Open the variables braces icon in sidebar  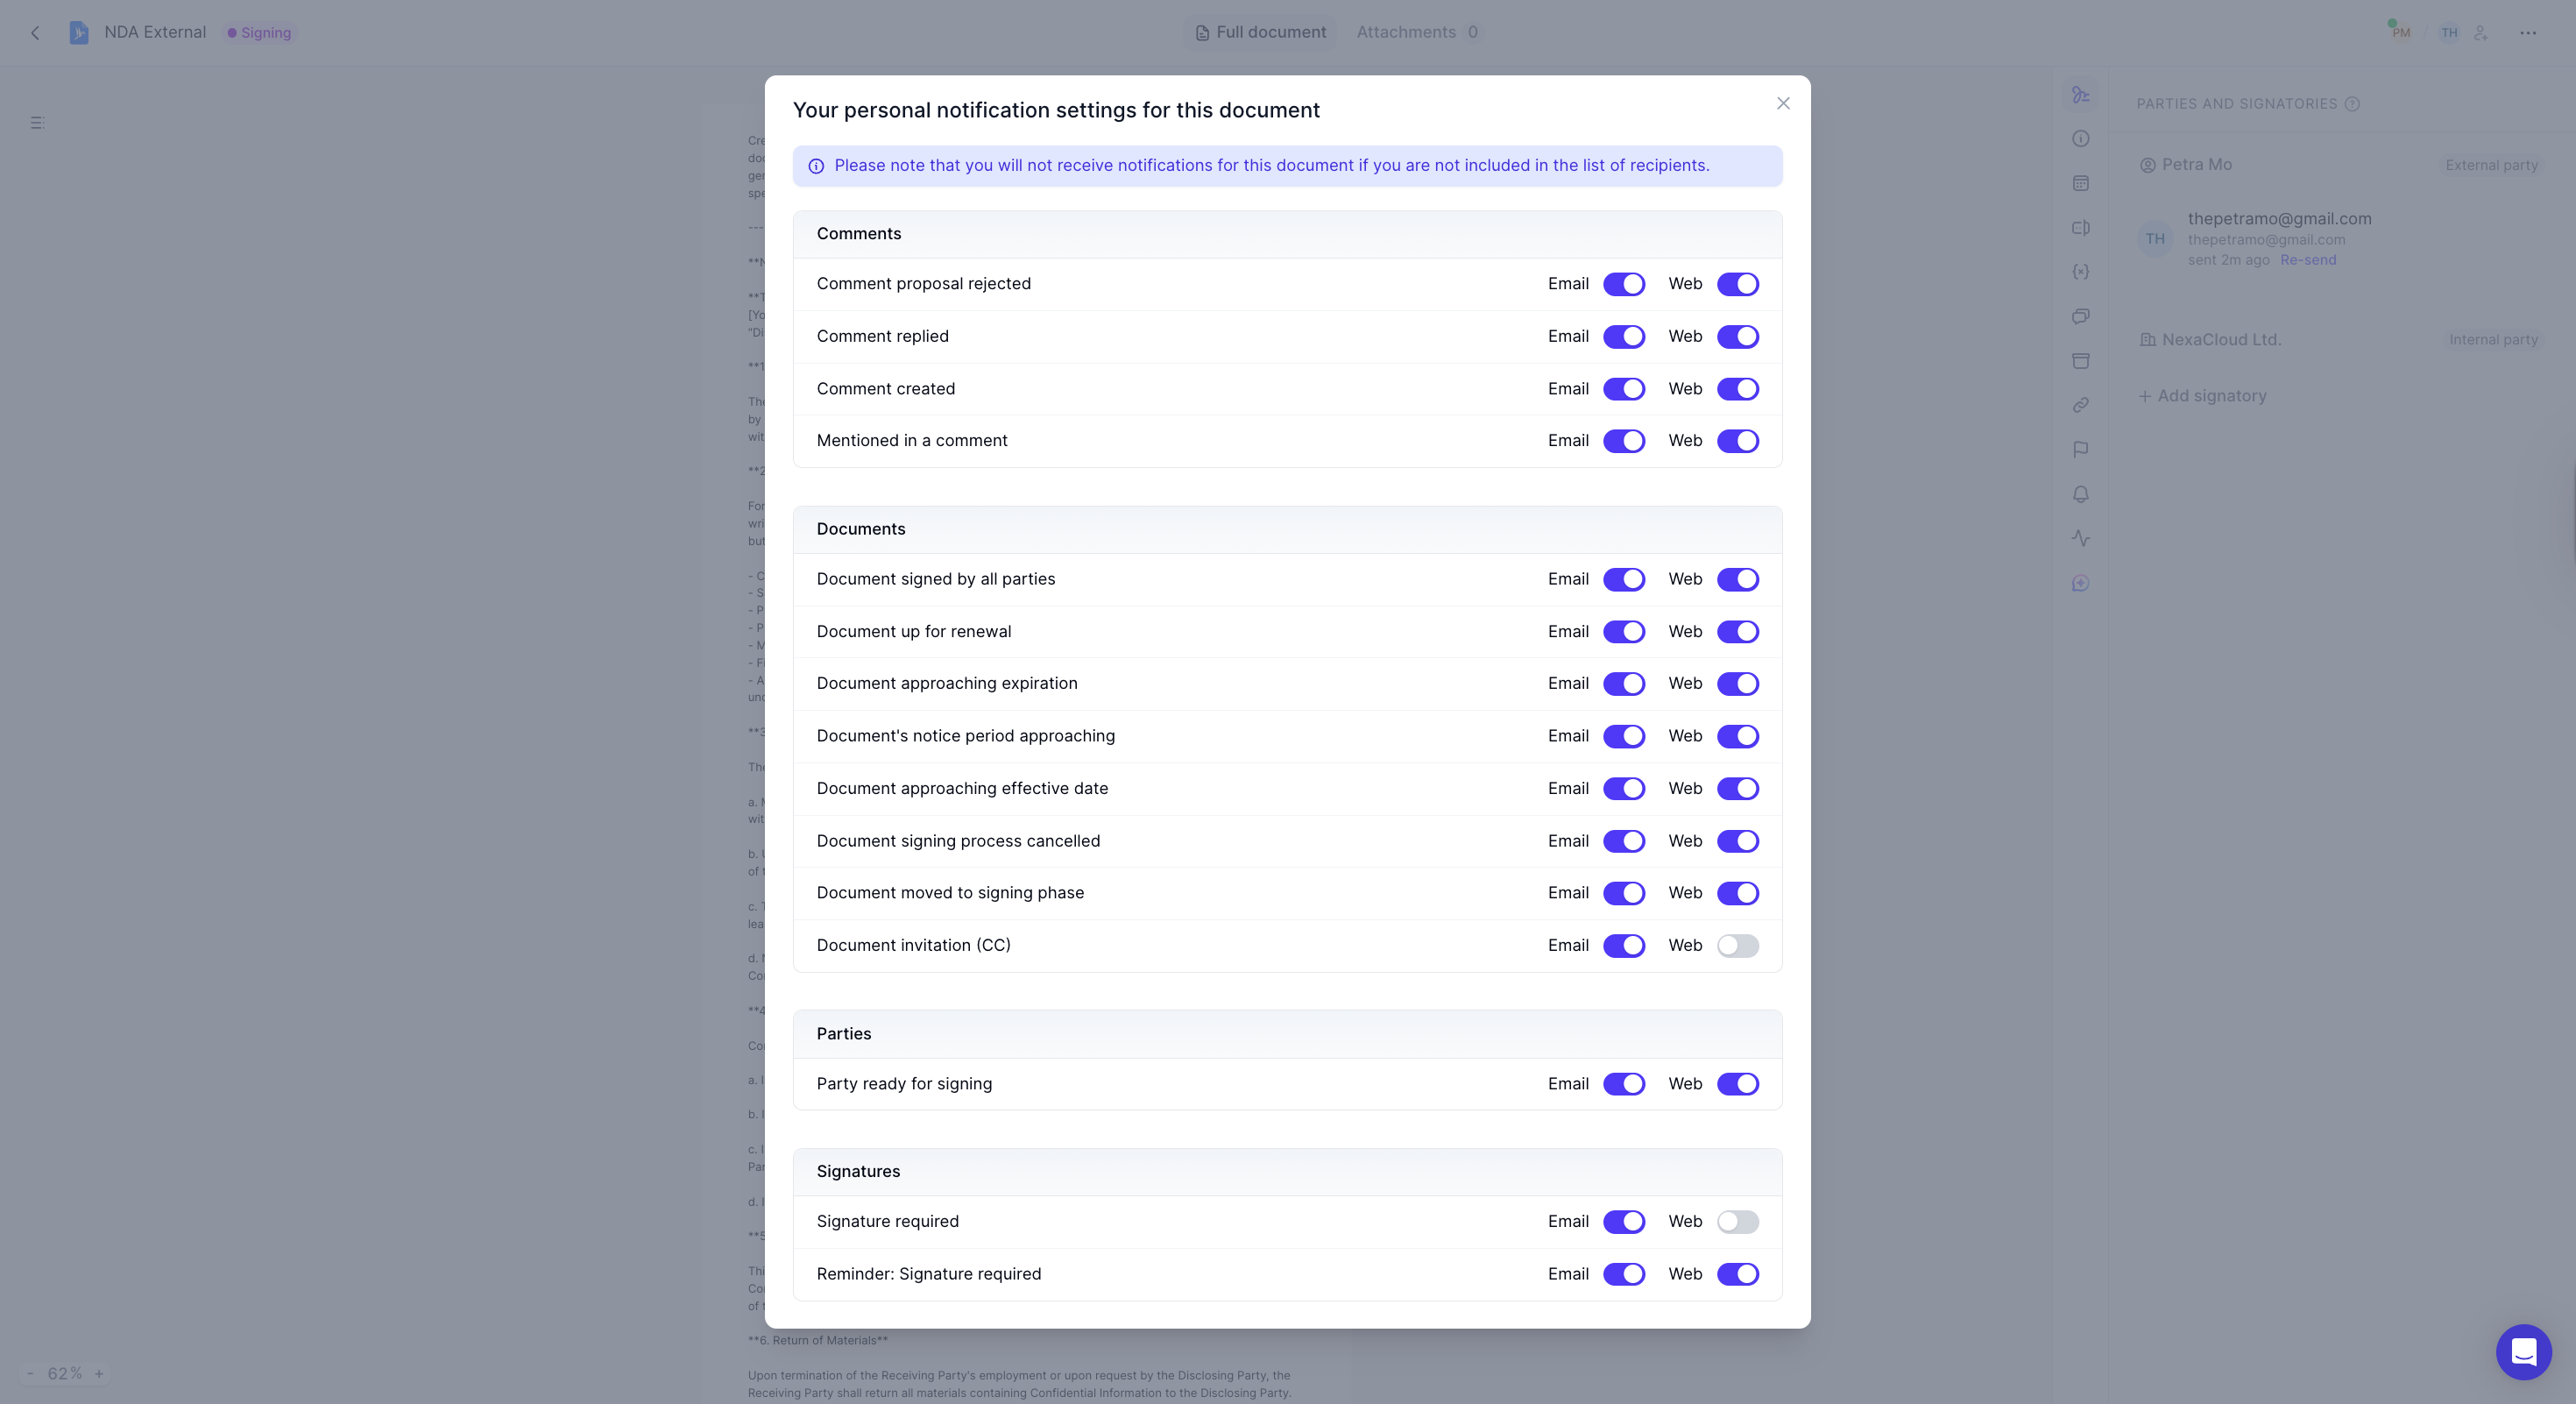(x=2081, y=272)
